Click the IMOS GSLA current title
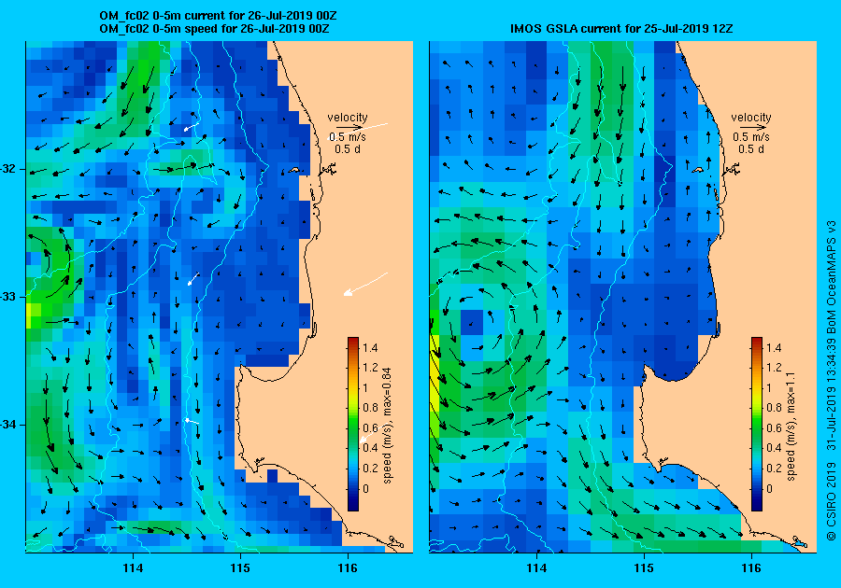841x588 pixels. [621, 28]
